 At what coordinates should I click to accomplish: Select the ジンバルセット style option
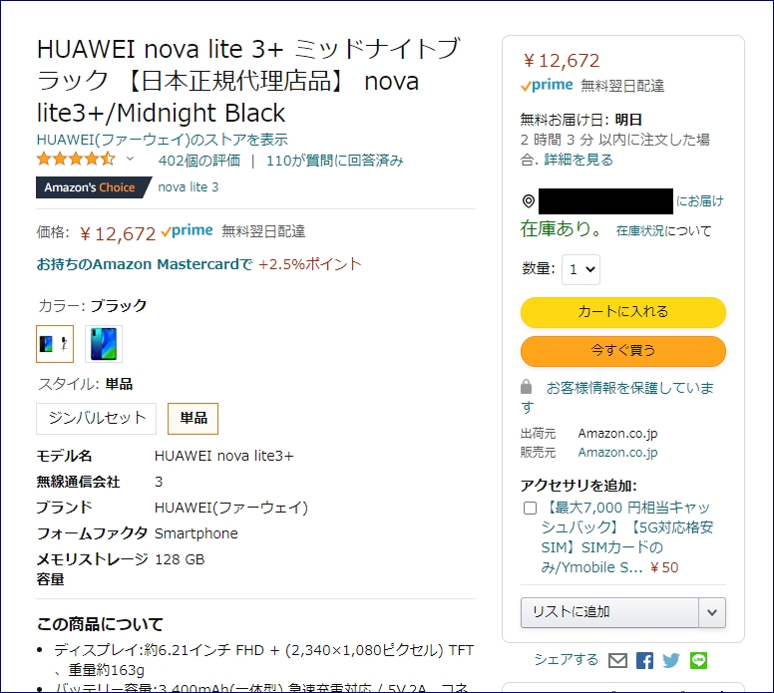96,418
